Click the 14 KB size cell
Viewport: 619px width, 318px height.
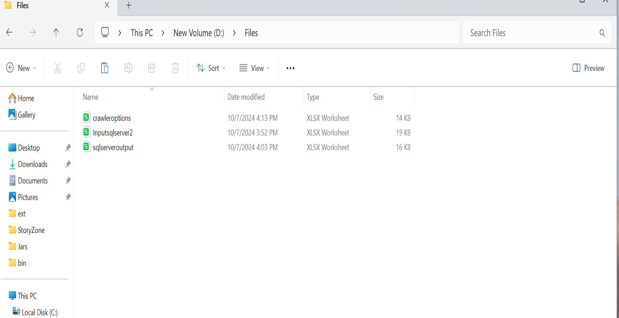click(403, 118)
